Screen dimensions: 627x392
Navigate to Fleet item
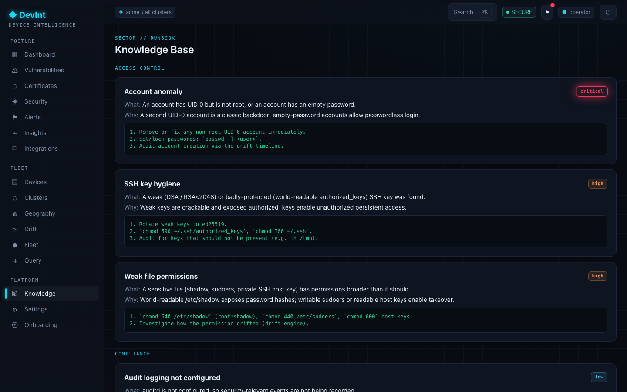52,245
